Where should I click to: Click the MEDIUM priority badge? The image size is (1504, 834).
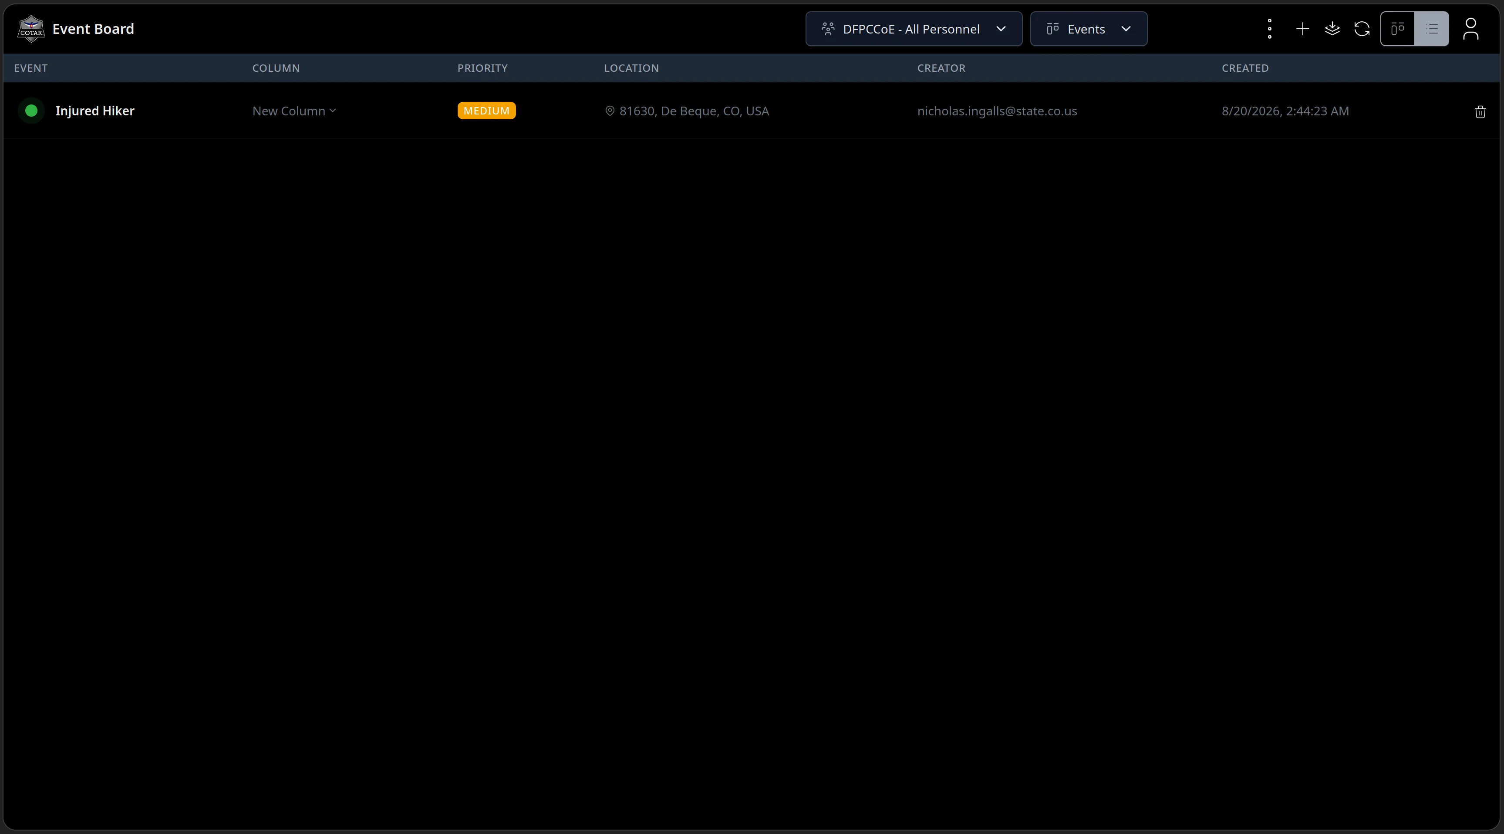(486, 110)
